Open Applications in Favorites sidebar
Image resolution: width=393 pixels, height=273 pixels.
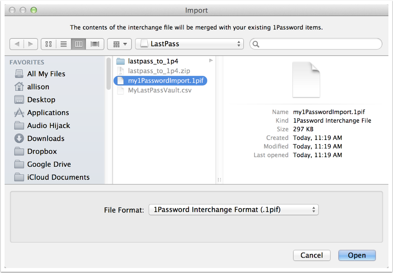click(x=48, y=113)
